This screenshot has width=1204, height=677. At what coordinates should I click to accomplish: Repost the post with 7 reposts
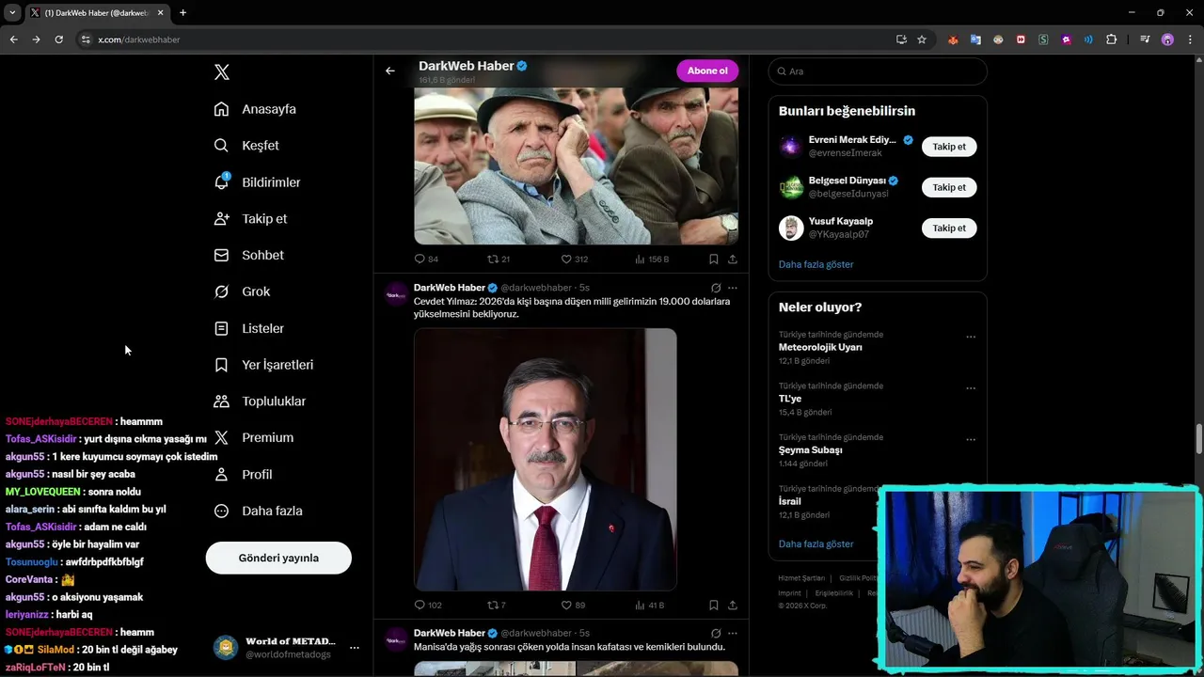point(497,606)
